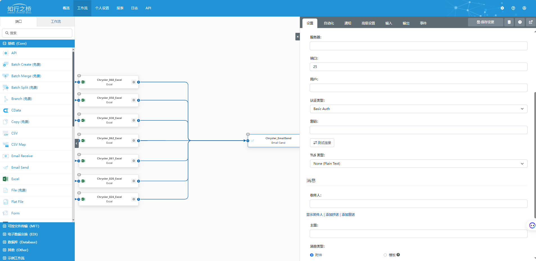This screenshot has width=536, height=261.
Task: Click the 服务器 input field
Action: 418,46
